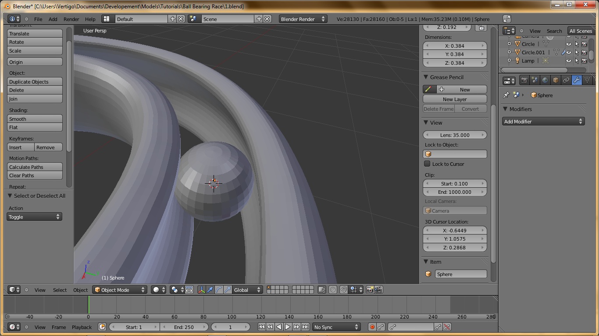This screenshot has height=336, width=599.
Task: Hide Circle object via its eye icon
Action: pyautogui.click(x=569, y=44)
